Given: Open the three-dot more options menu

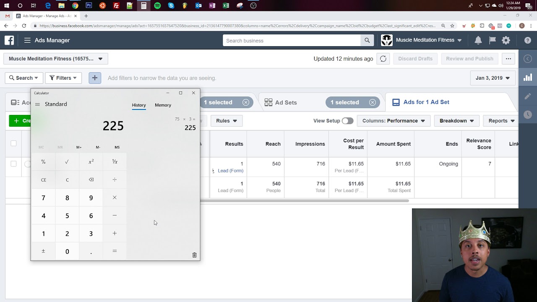Looking at the screenshot, I should click(x=508, y=59).
